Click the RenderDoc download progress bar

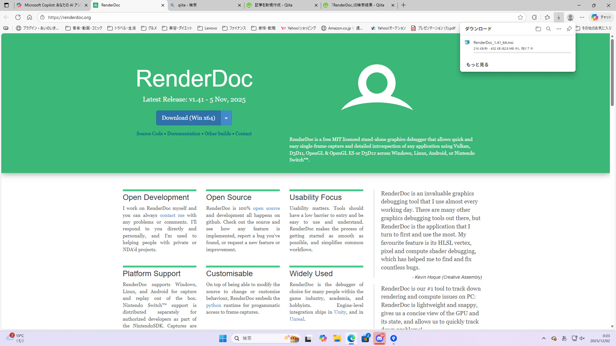[x=522, y=52]
